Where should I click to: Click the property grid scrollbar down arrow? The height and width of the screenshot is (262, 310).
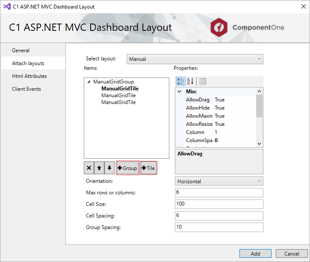click(x=260, y=144)
